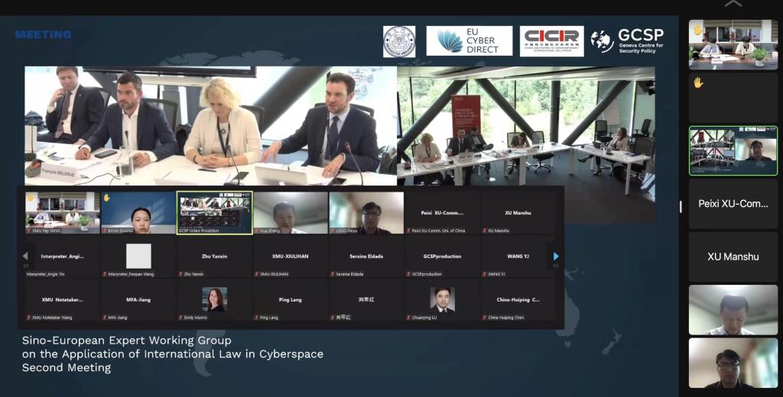Collapse sidebar using the top chevron
The image size is (783, 397).
tap(733, 5)
